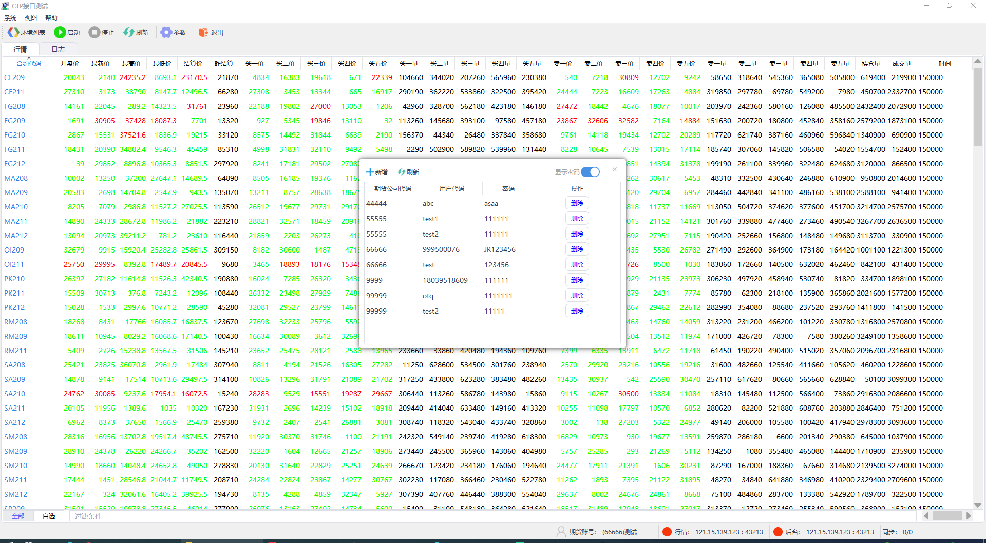Click the 持仓量 column header
The width and height of the screenshot is (986, 543).
coord(871,63)
